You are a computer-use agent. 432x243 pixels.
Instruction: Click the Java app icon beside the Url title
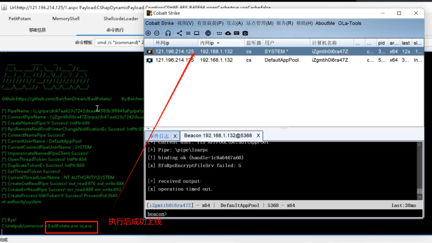pyautogui.click(x=4, y=8)
